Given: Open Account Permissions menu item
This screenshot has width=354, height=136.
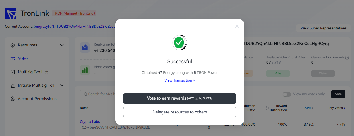Looking at the screenshot, I should 37,99.
